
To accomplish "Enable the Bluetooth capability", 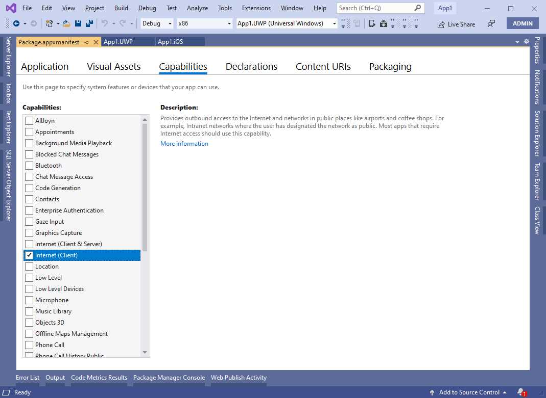I will [29, 165].
